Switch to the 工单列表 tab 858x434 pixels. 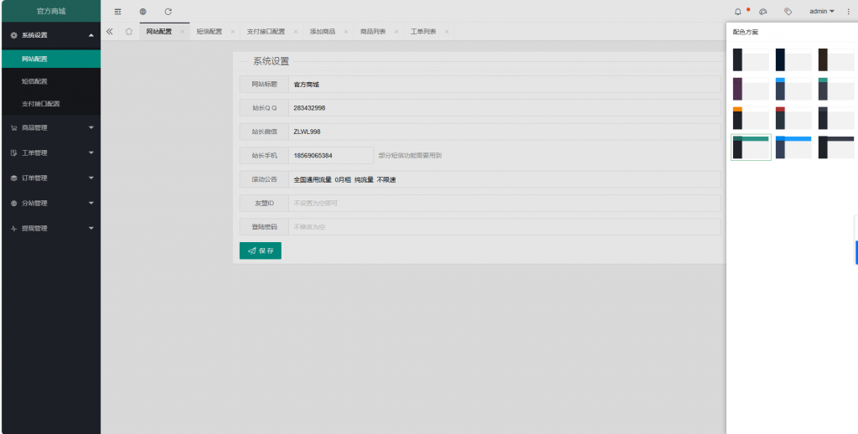(x=423, y=32)
